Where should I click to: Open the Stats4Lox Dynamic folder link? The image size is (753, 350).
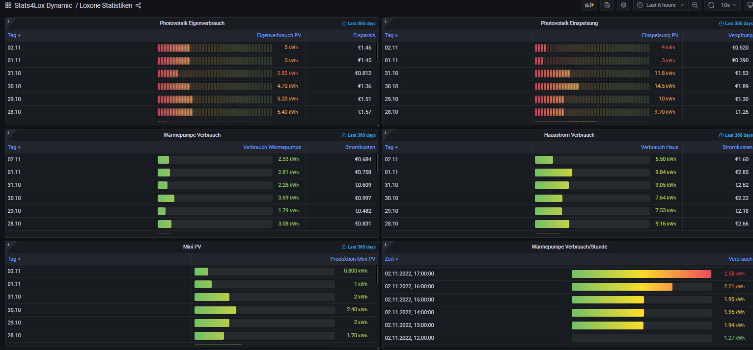[43, 5]
